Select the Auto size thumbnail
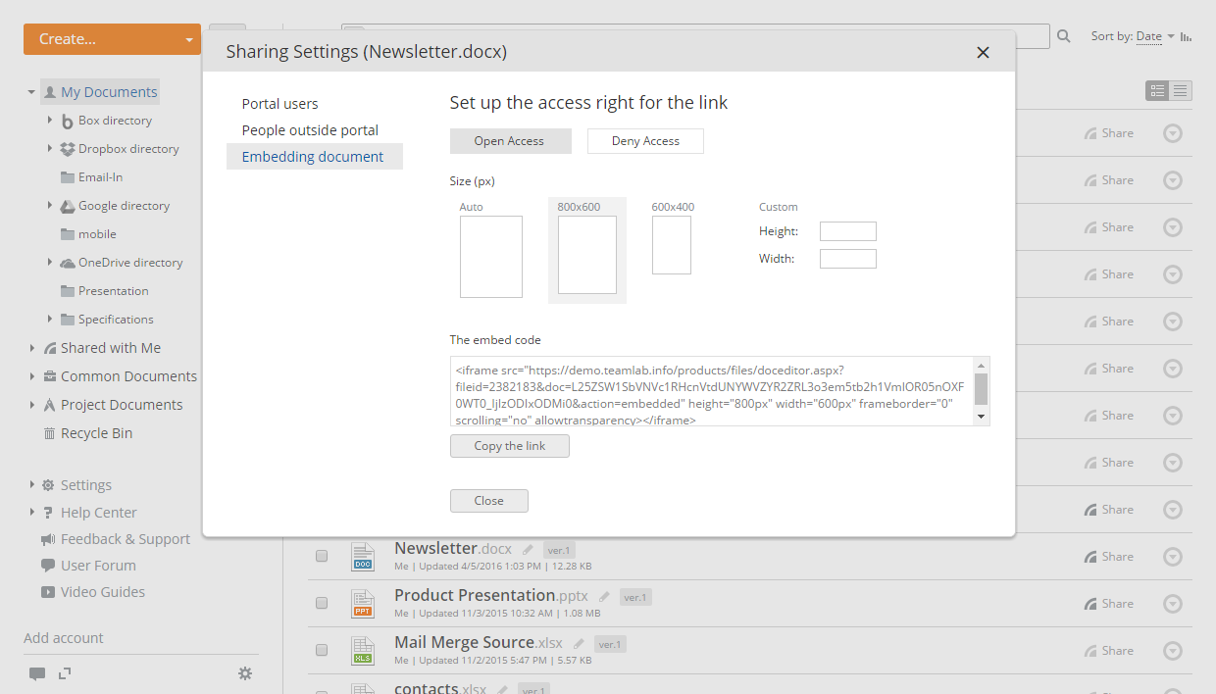 pos(490,257)
